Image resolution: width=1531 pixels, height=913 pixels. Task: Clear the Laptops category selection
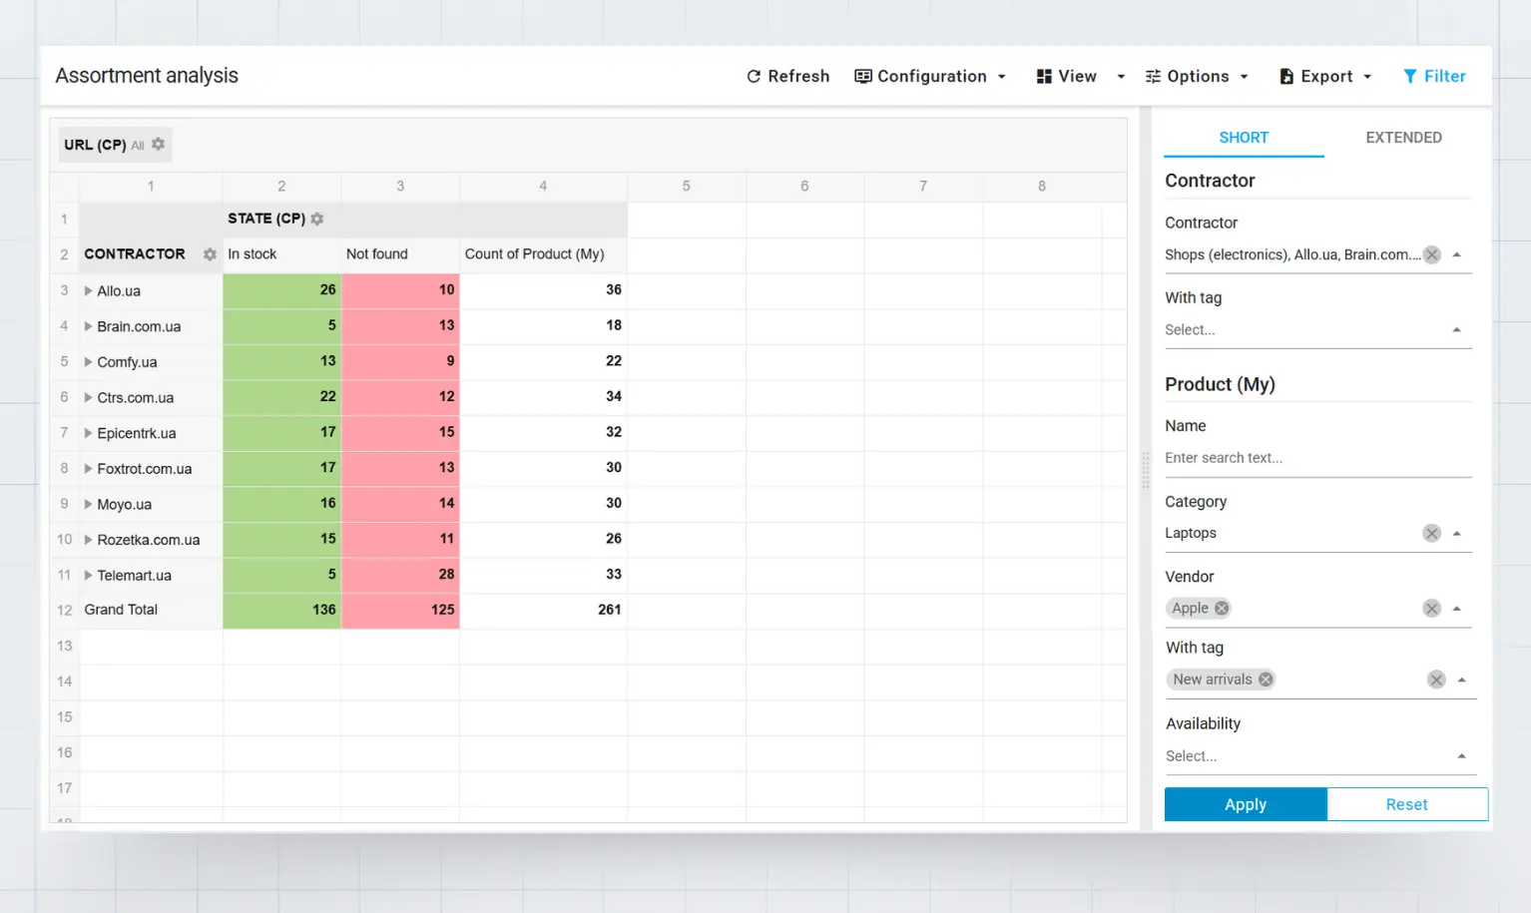pyautogui.click(x=1431, y=534)
